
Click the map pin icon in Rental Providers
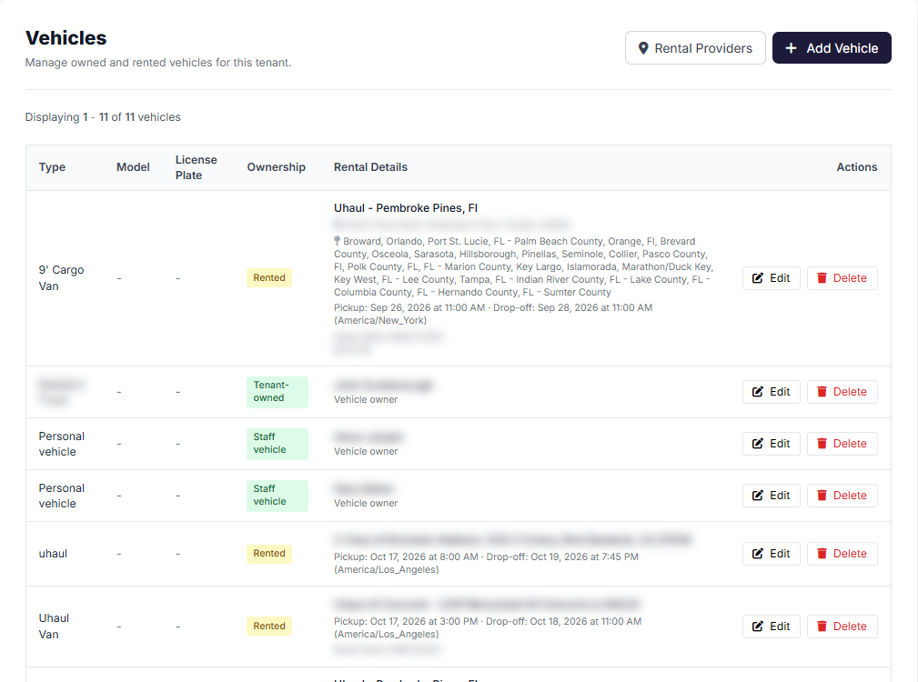click(x=643, y=48)
